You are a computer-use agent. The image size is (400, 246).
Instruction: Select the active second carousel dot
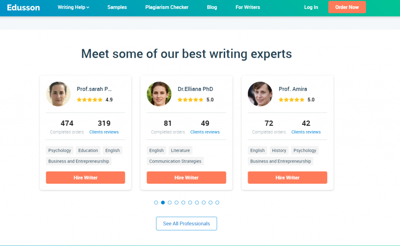163,202
